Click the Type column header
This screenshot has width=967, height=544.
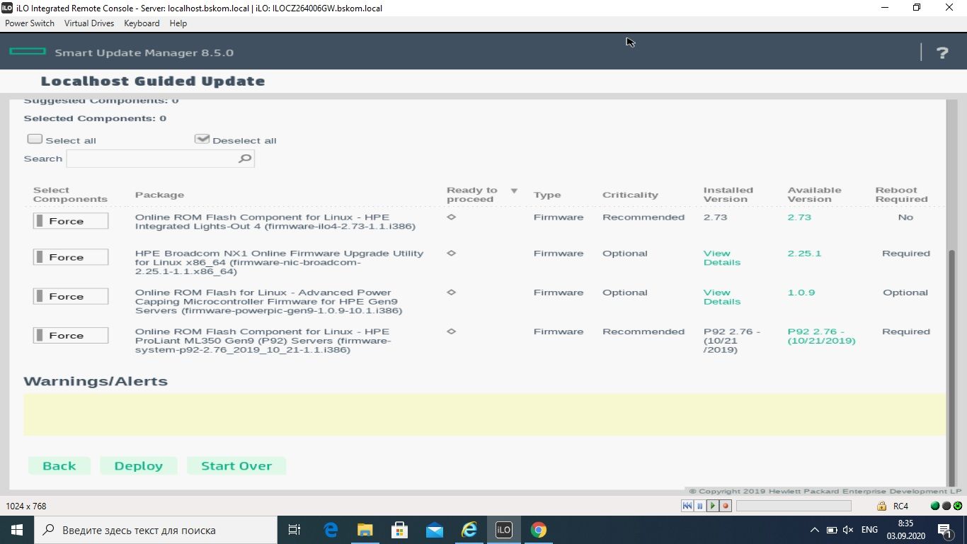click(547, 195)
